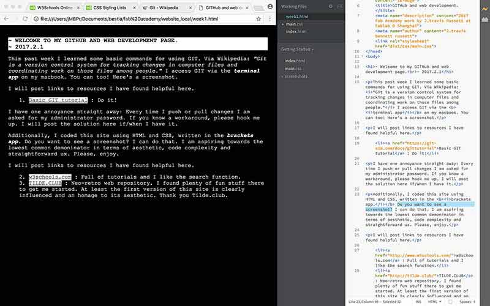Open index.html in the project tree

point(295,61)
